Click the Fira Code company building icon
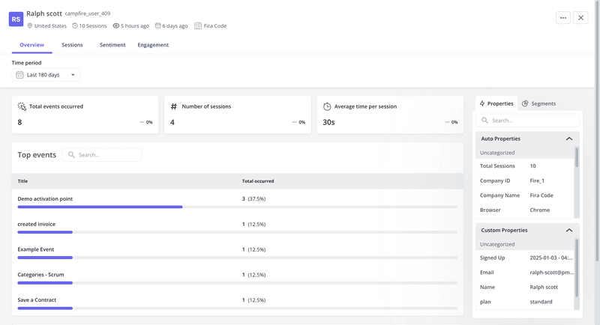This screenshot has width=600, height=325. (198, 25)
